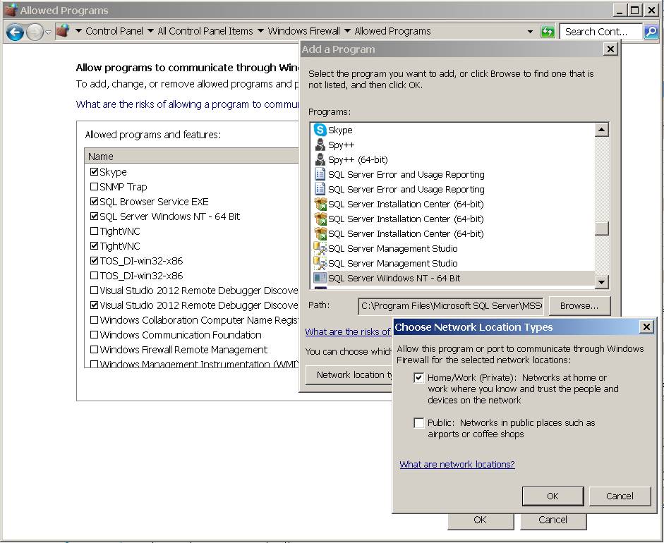Click All Control Panel Items breadcrumb

click(x=205, y=31)
